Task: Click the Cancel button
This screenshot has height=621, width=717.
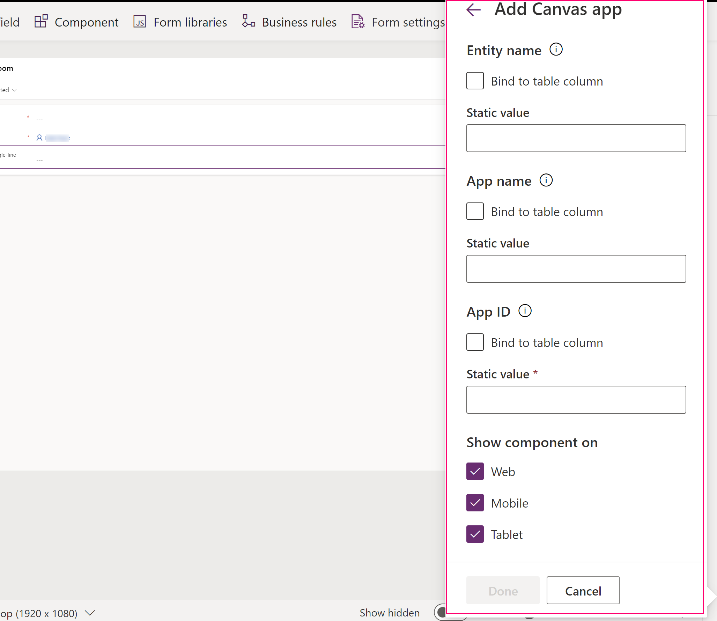Action: coord(583,590)
